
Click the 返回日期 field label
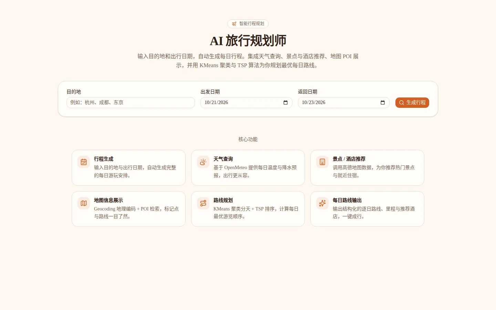pos(308,92)
